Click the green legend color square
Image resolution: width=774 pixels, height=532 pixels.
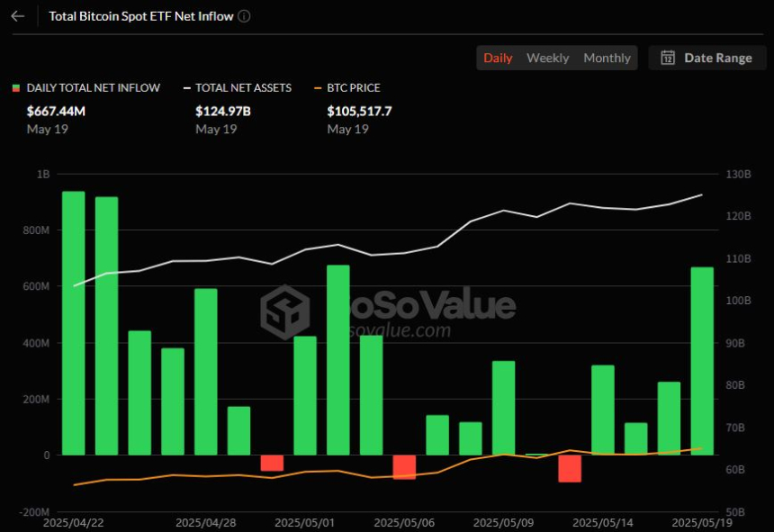[x=15, y=88]
